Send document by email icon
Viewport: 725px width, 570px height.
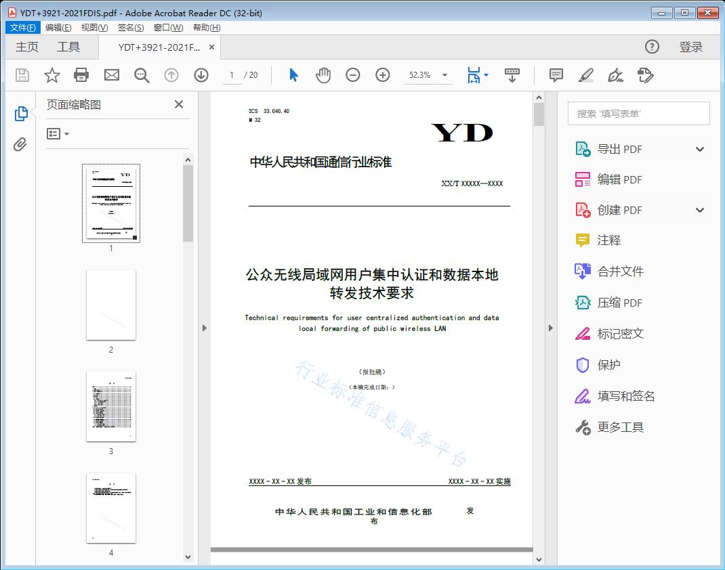click(x=111, y=75)
